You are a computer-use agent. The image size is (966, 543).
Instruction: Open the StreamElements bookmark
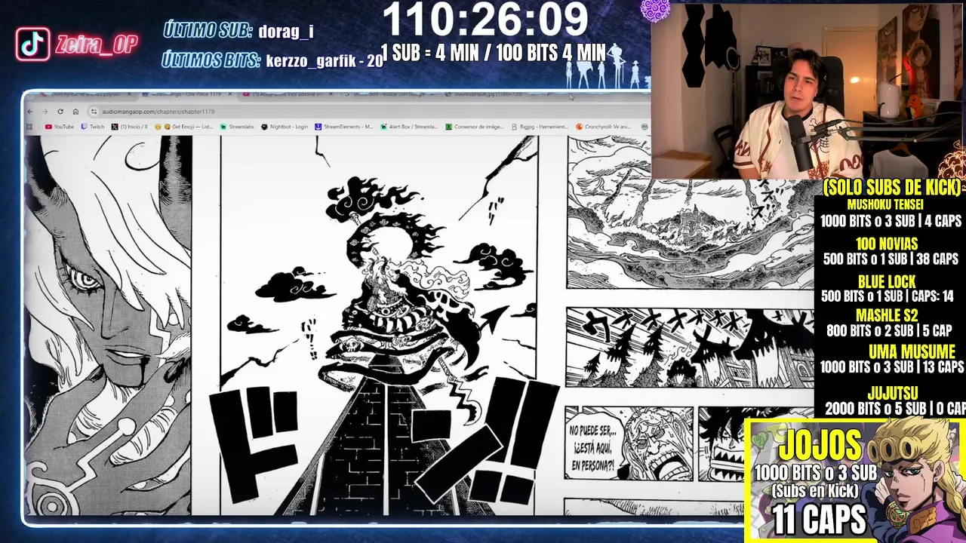click(344, 127)
